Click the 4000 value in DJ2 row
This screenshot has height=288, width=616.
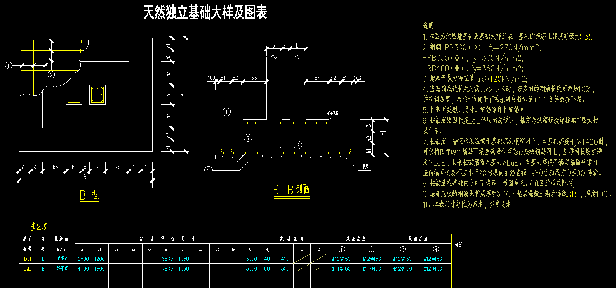coord(83,269)
